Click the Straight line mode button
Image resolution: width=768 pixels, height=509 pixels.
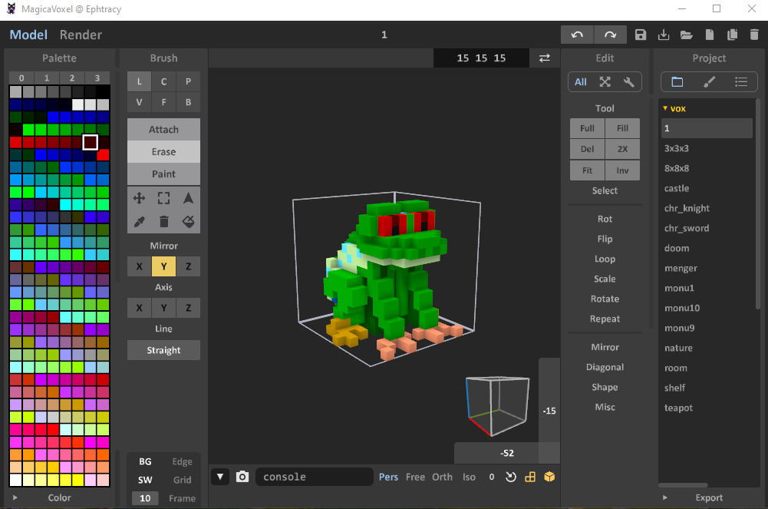163,349
